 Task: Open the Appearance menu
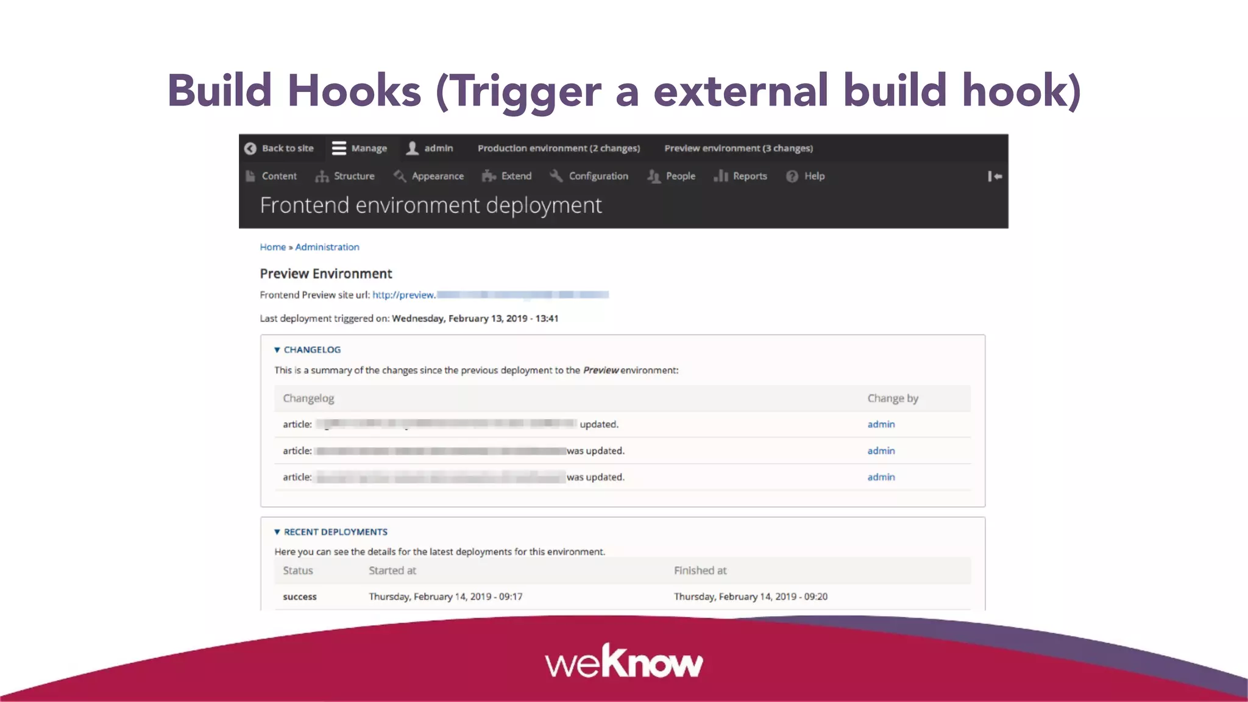[x=438, y=176]
